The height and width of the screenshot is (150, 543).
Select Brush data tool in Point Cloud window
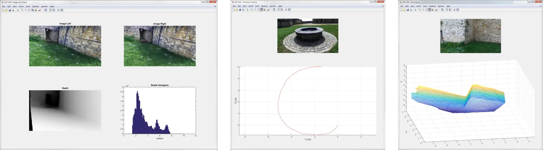pyautogui.click(x=436, y=10)
